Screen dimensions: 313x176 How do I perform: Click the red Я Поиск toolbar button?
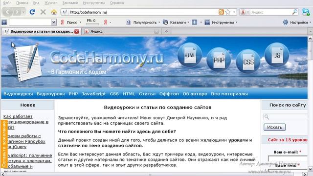coord(69,22)
